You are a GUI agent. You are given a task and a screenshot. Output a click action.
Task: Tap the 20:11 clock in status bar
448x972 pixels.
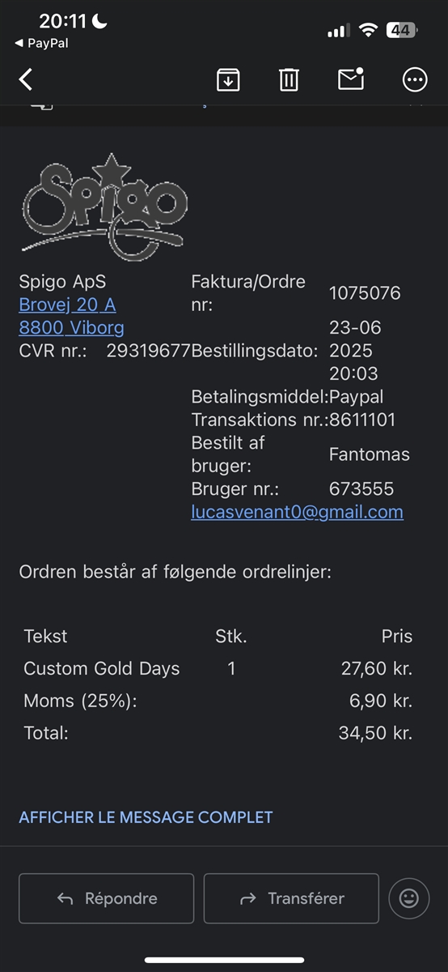point(63,22)
